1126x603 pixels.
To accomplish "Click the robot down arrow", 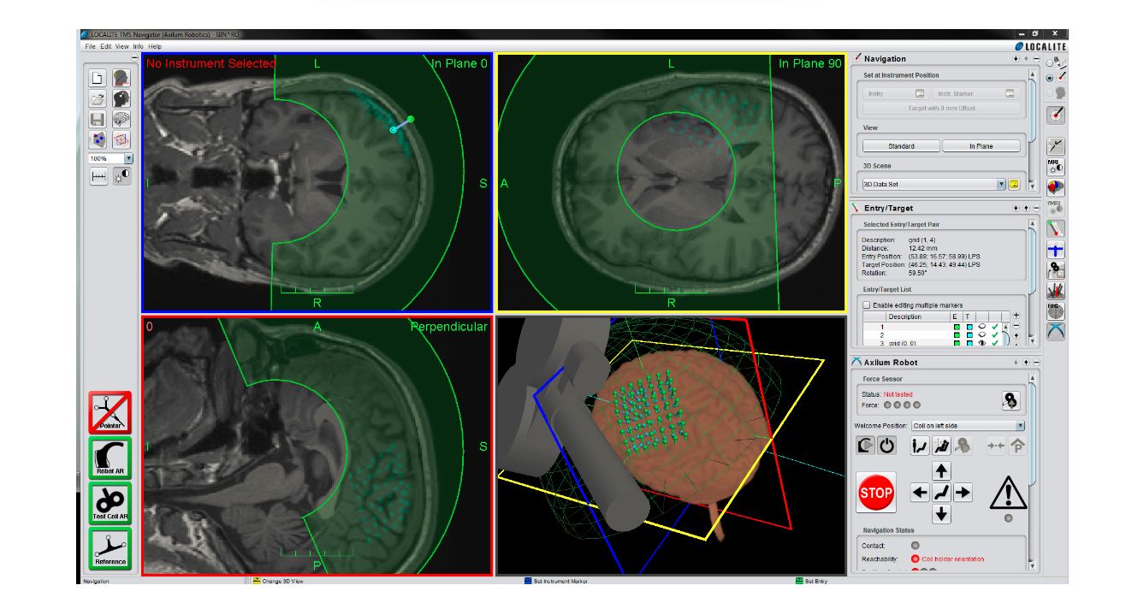I will tap(941, 513).
